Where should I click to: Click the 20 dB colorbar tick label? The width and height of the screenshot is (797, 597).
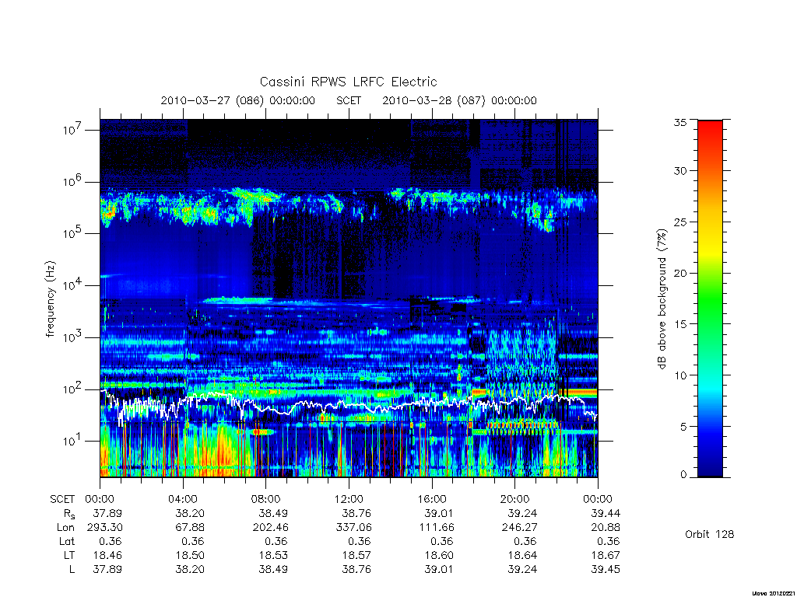(680, 273)
